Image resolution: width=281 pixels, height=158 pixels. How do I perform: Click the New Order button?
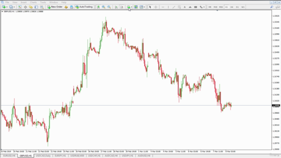[x=55, y=7]
